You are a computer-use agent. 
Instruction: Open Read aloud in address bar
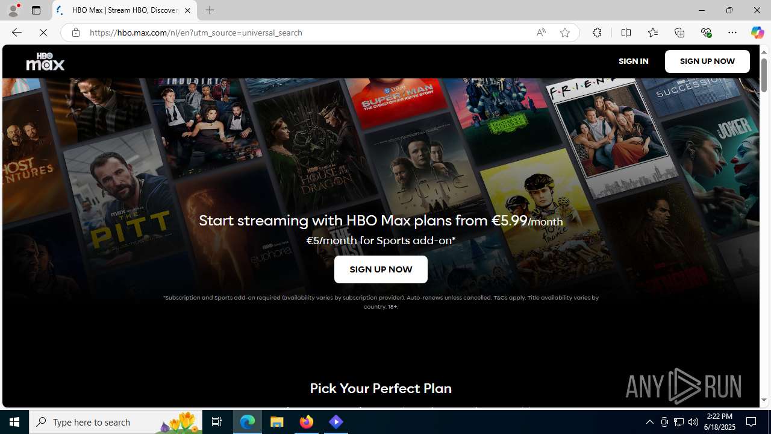pyautogui.click(x=541, y=33)
